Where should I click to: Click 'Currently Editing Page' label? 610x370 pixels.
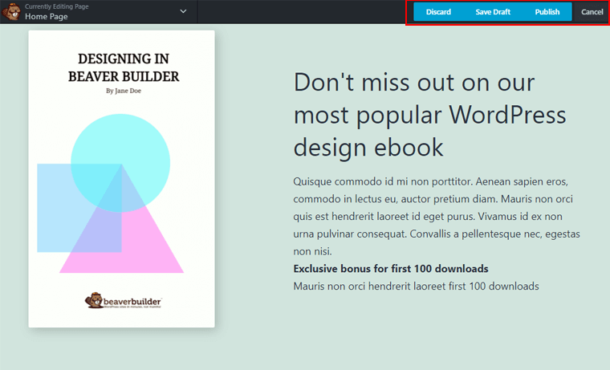[x=56, y=6]
